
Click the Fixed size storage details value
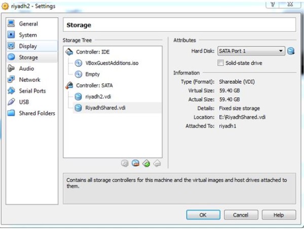[x=240, y=108]
